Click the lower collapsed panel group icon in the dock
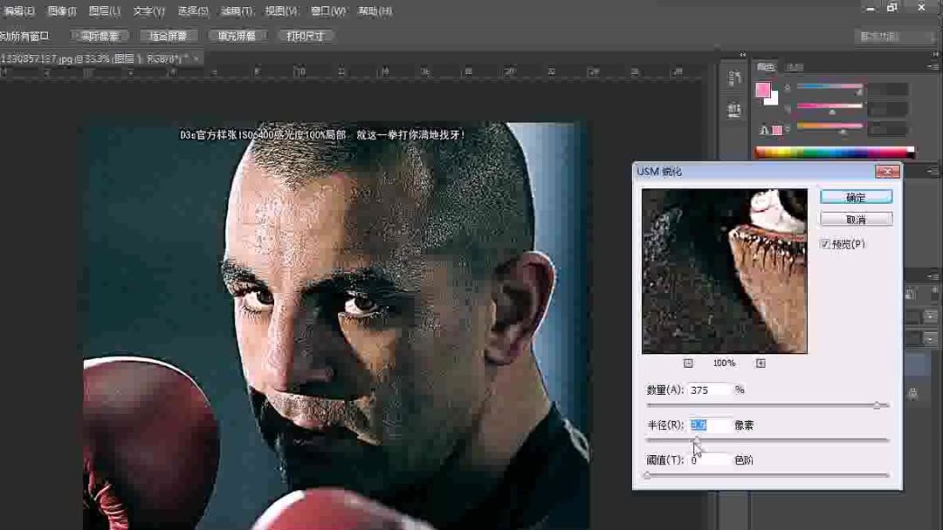The width and height of the screenshot is (943, 530). (733, 108)
